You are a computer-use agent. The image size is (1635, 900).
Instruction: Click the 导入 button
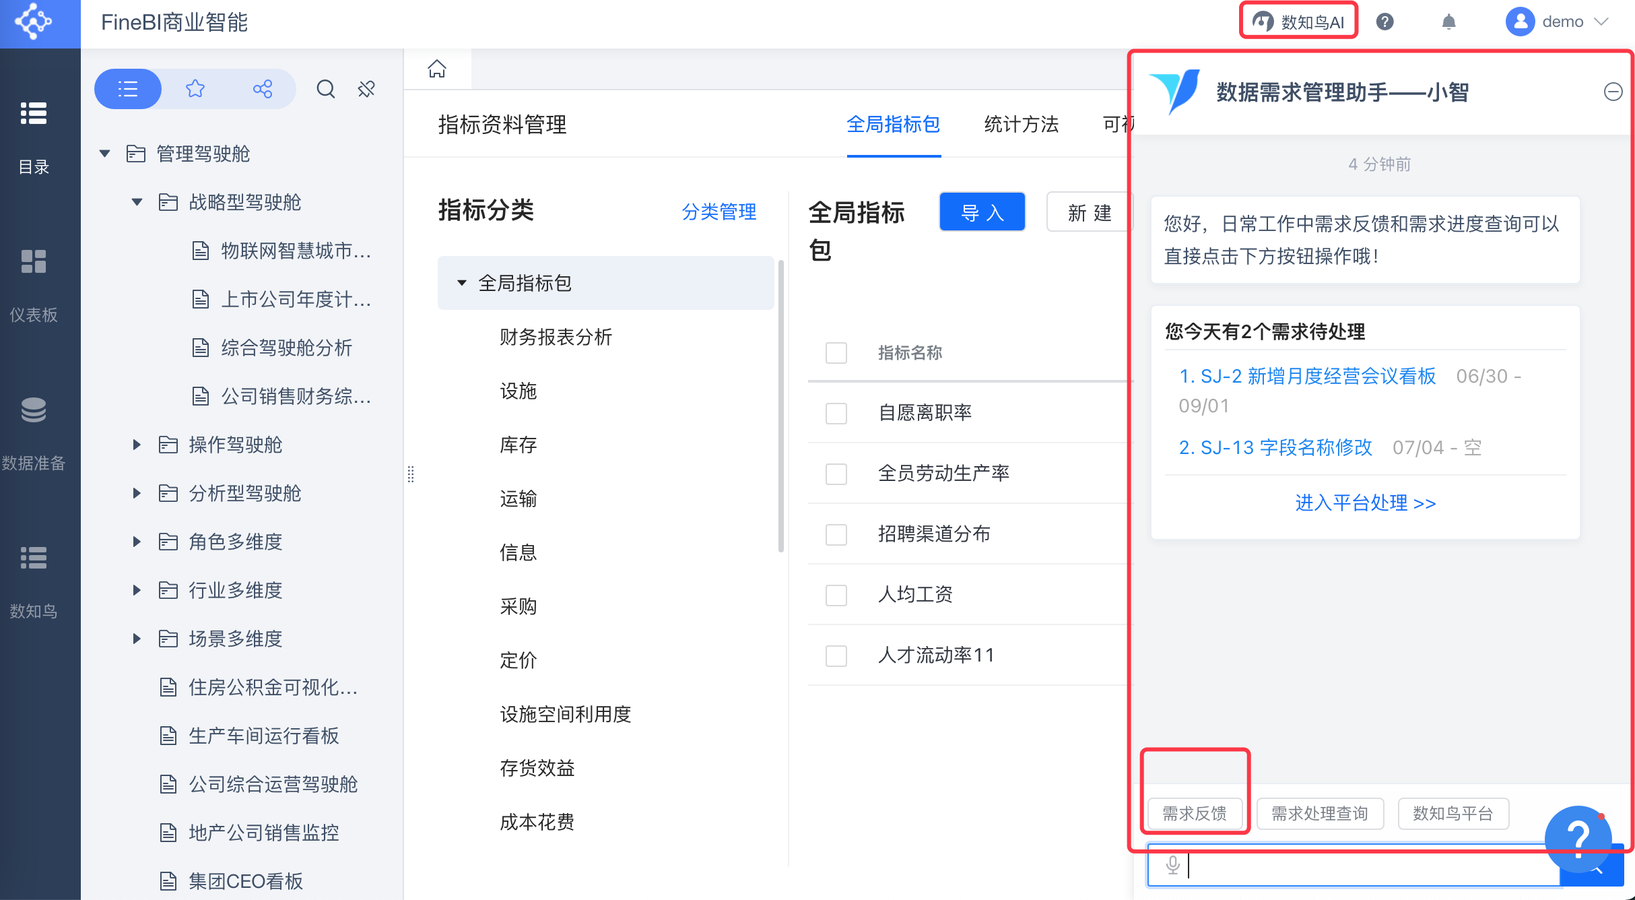click(x=982, y=213)
